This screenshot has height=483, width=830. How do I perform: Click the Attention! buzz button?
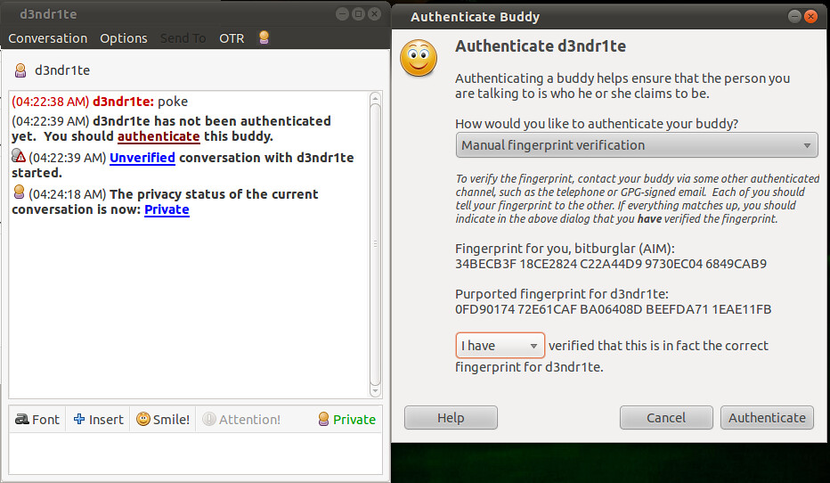tap(242, 420)
